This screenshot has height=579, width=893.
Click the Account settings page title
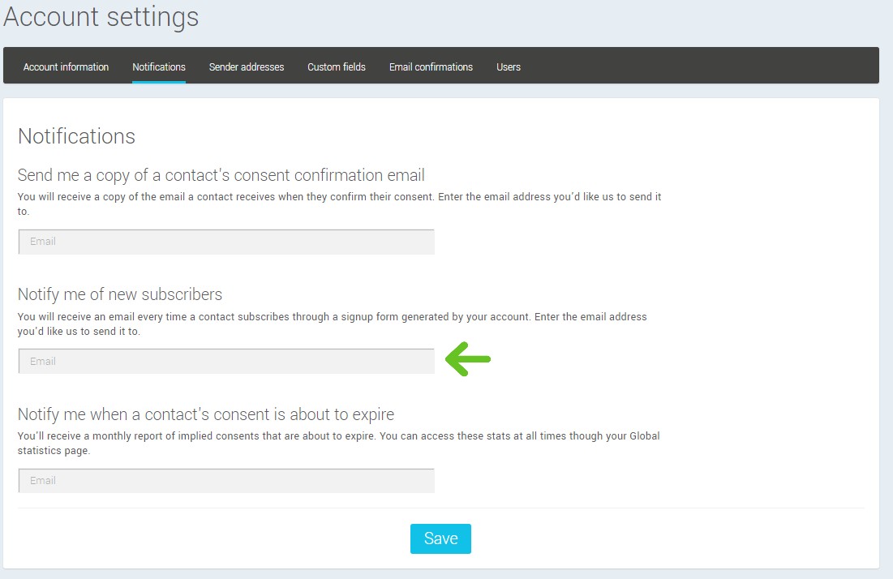click(x=101, y=17)
